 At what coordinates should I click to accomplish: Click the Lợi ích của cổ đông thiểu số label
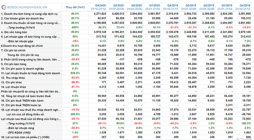pos(25,115)
